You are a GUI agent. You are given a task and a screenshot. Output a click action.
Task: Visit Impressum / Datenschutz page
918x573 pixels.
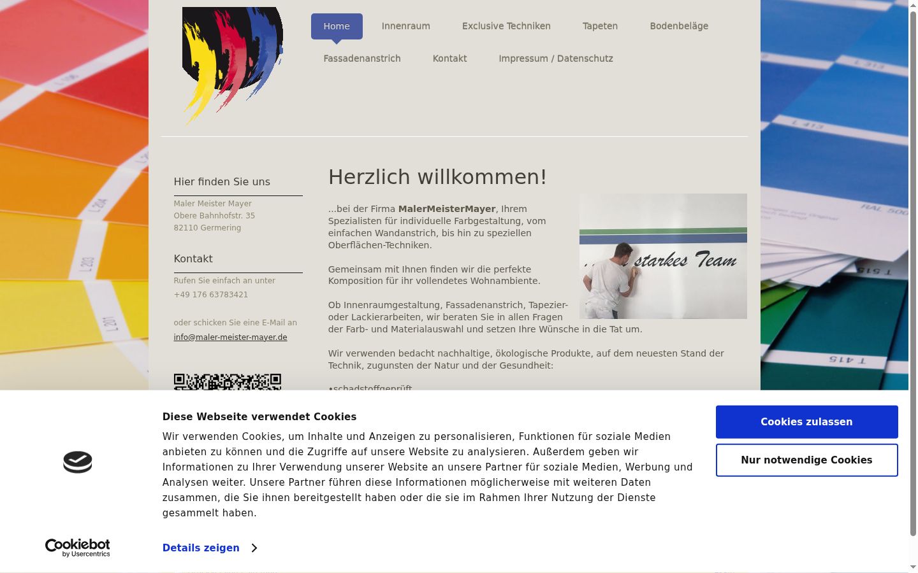(x=556, y=59)
